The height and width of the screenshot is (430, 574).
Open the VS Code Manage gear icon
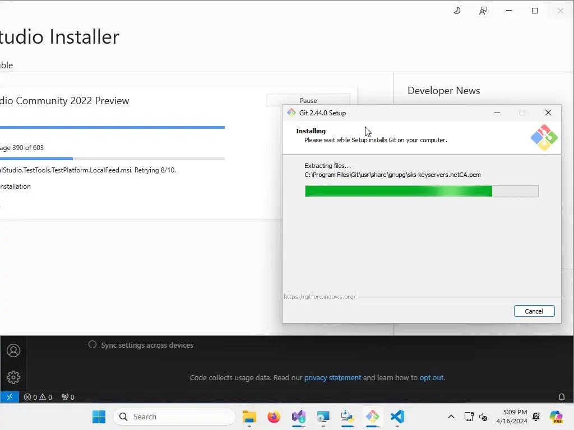click(13, 377)
